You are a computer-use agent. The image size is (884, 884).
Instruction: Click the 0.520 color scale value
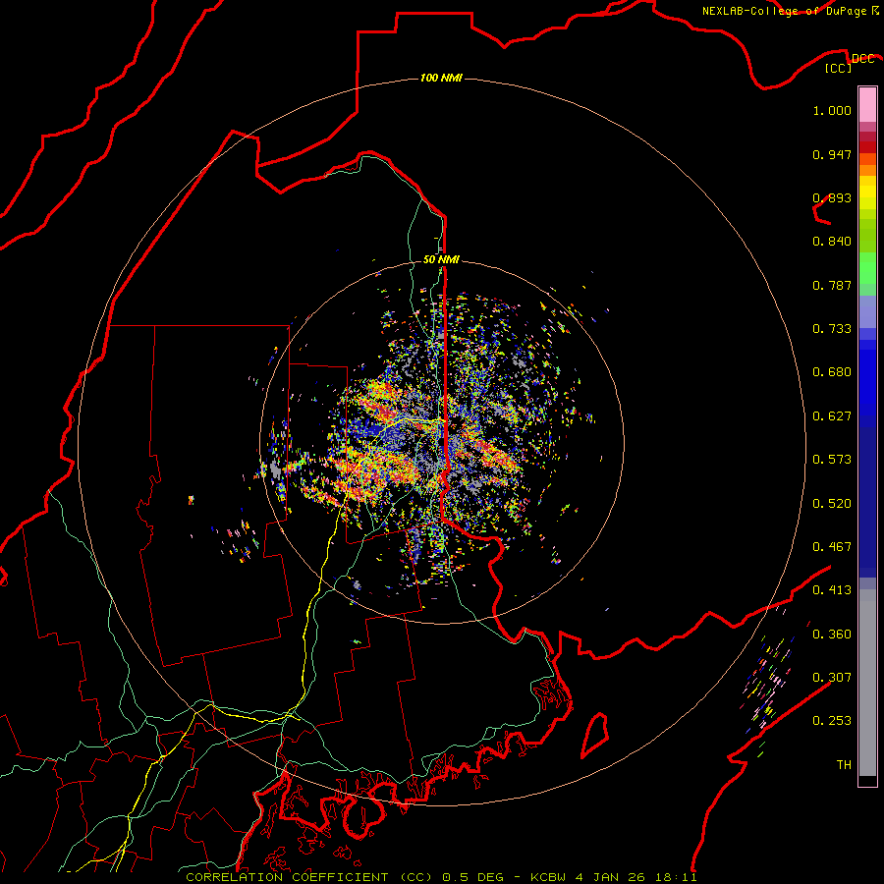tap(832, 504)
